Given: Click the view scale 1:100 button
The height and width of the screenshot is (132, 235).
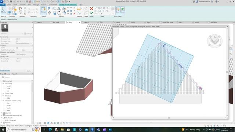Looking at the screenshot, I should click(x=39, y=123).
